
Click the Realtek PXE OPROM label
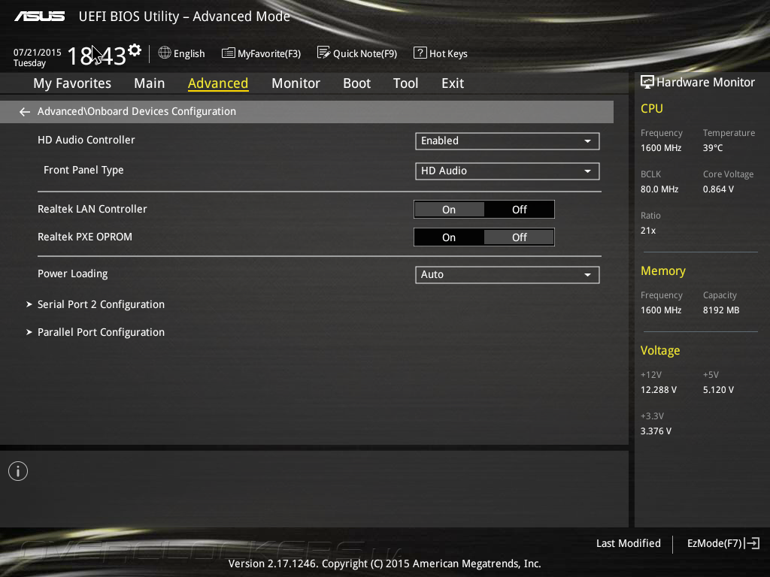point(85,237)
